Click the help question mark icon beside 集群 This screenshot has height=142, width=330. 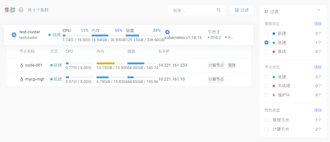click(x=21, y=10)
